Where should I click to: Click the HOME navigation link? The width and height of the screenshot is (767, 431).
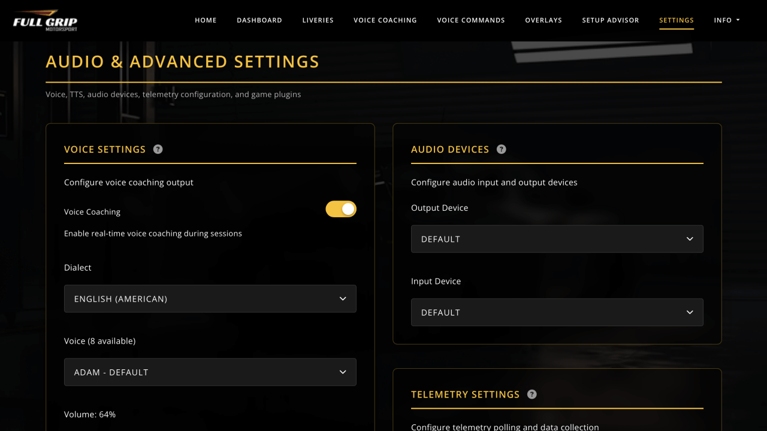pos(206,20)
